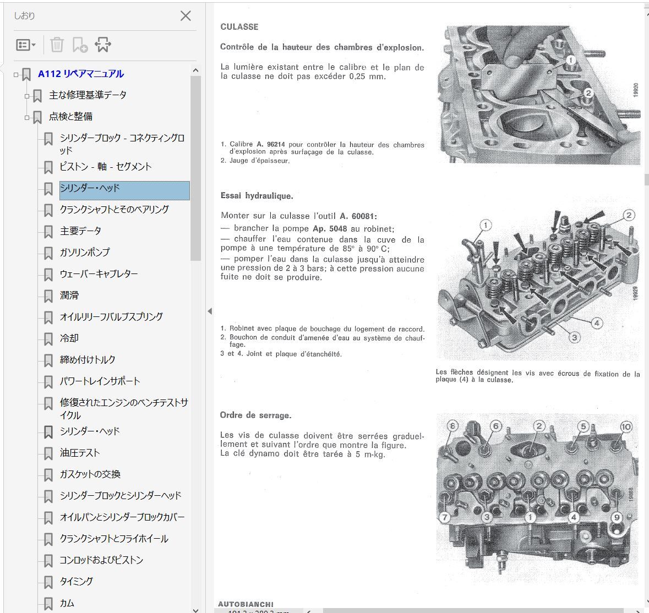Go to クランクシャフトとそのベアリング bookmark

(x=114, y=210)
